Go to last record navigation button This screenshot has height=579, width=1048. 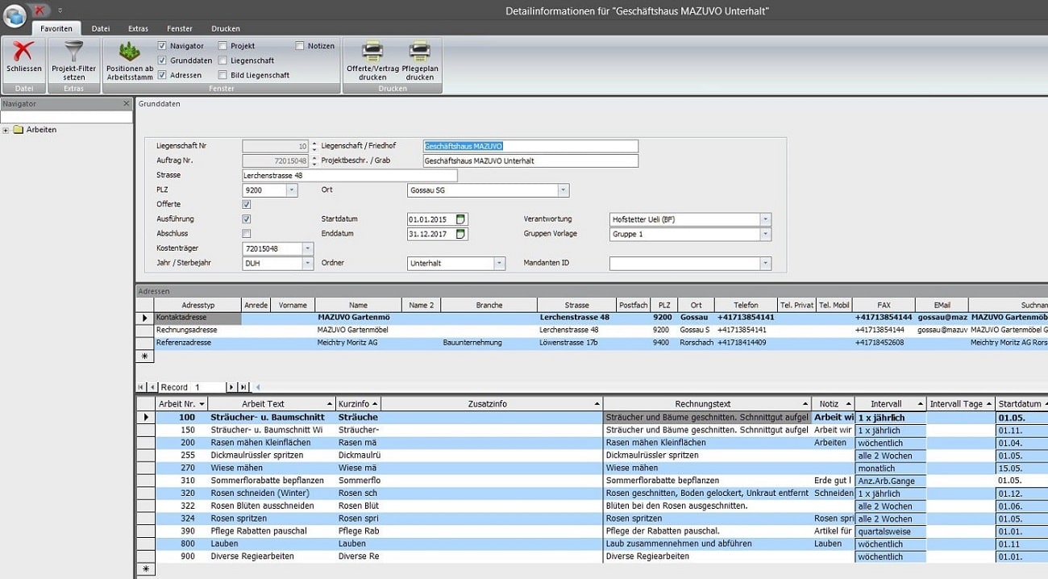coord(243,387)
